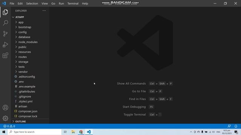Click the Find in Files hint text
The image size is (241, 135).
point(137,99)
